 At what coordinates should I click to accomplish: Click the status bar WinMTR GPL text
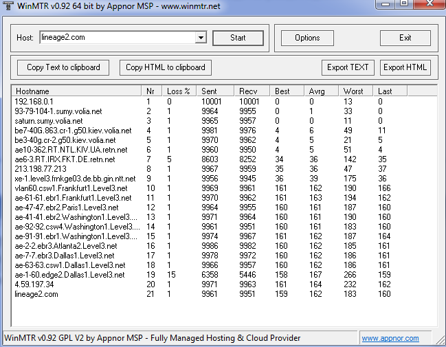tap(152, 338)
